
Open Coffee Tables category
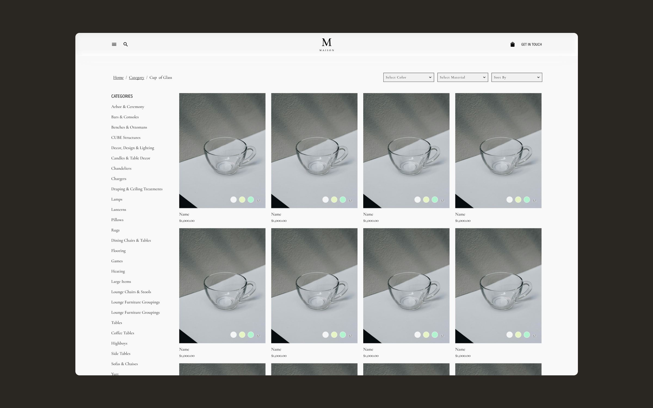click(122, 333)
